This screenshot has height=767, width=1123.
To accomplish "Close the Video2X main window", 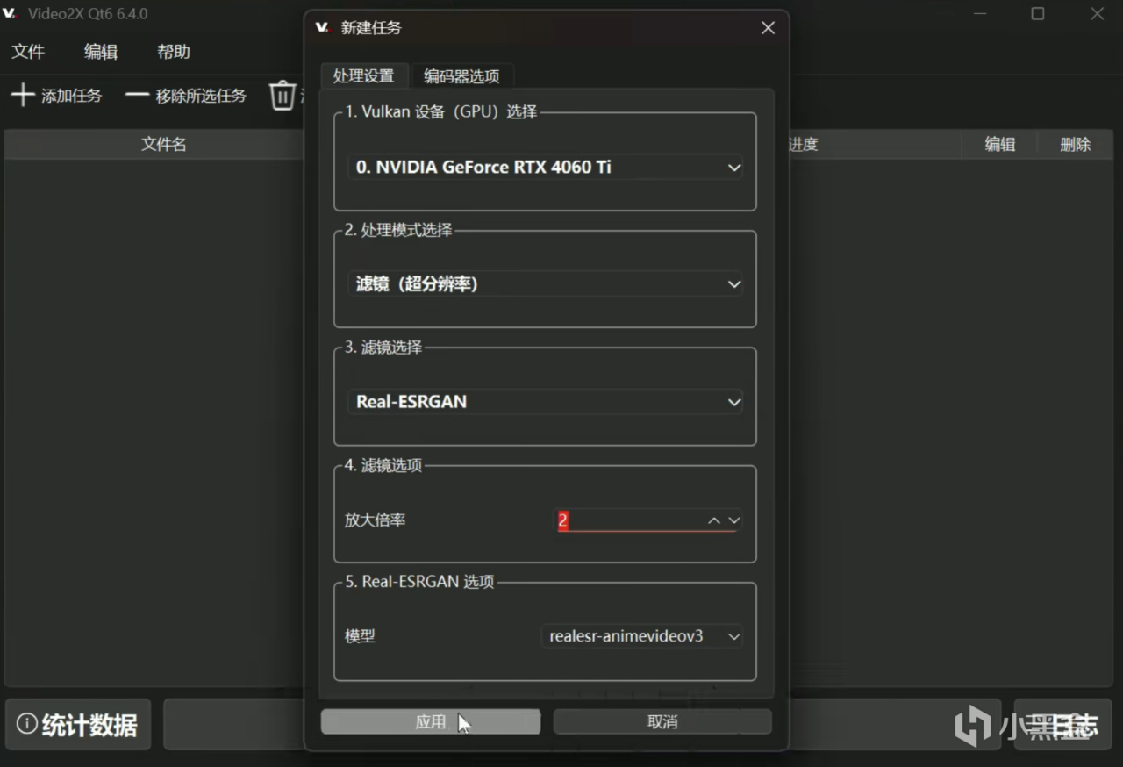I will [1097, 14].
